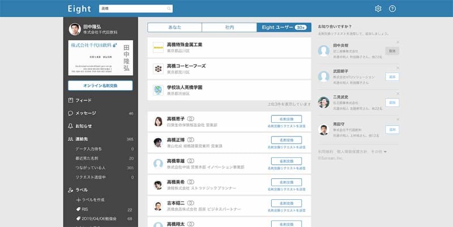
Task: Dismiss the 田中良樹 suggestion with X
Action: click(398, 42)
